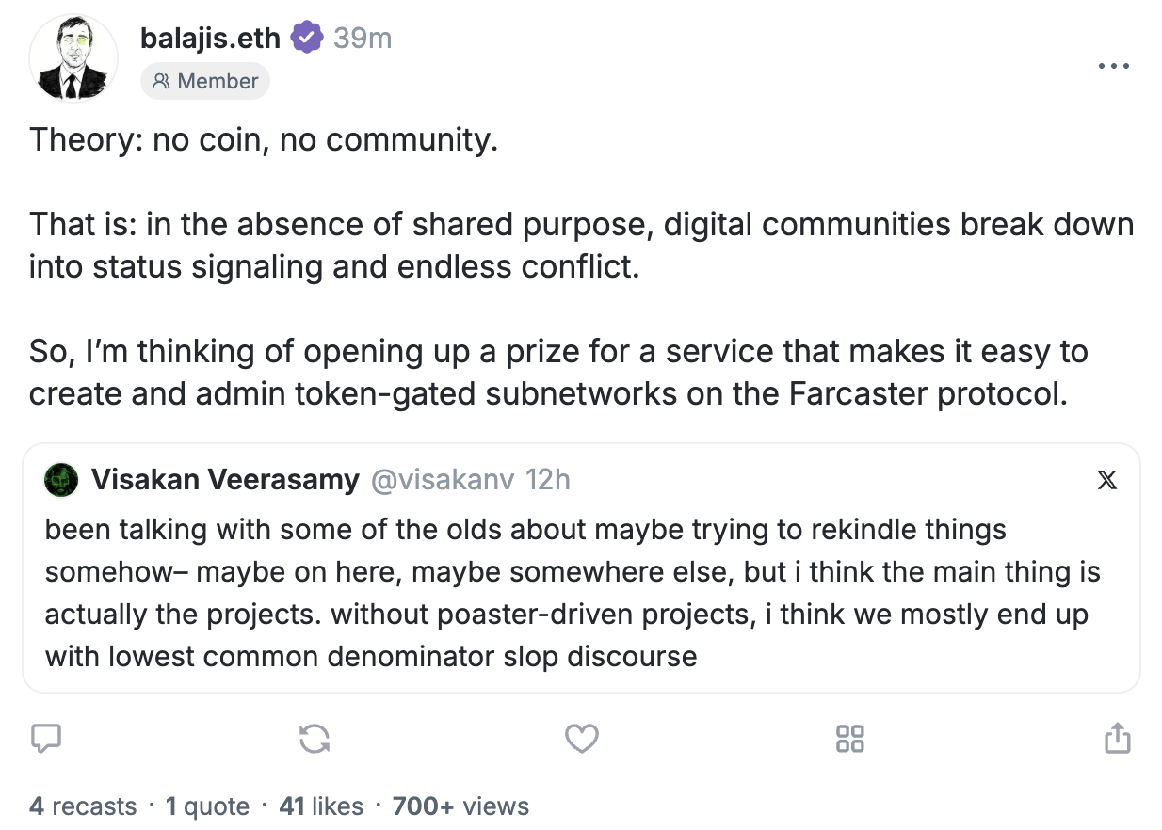This screenshot has height=830, width=1162.
Task: Like the post with the heart icon
Action: point(581,739)
